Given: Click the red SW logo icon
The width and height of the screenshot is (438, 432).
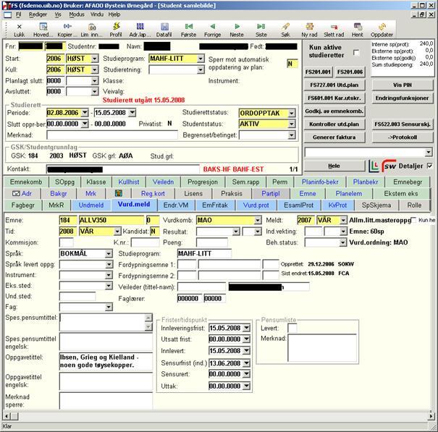Looking at the screenshot, I should click(389, 166).
